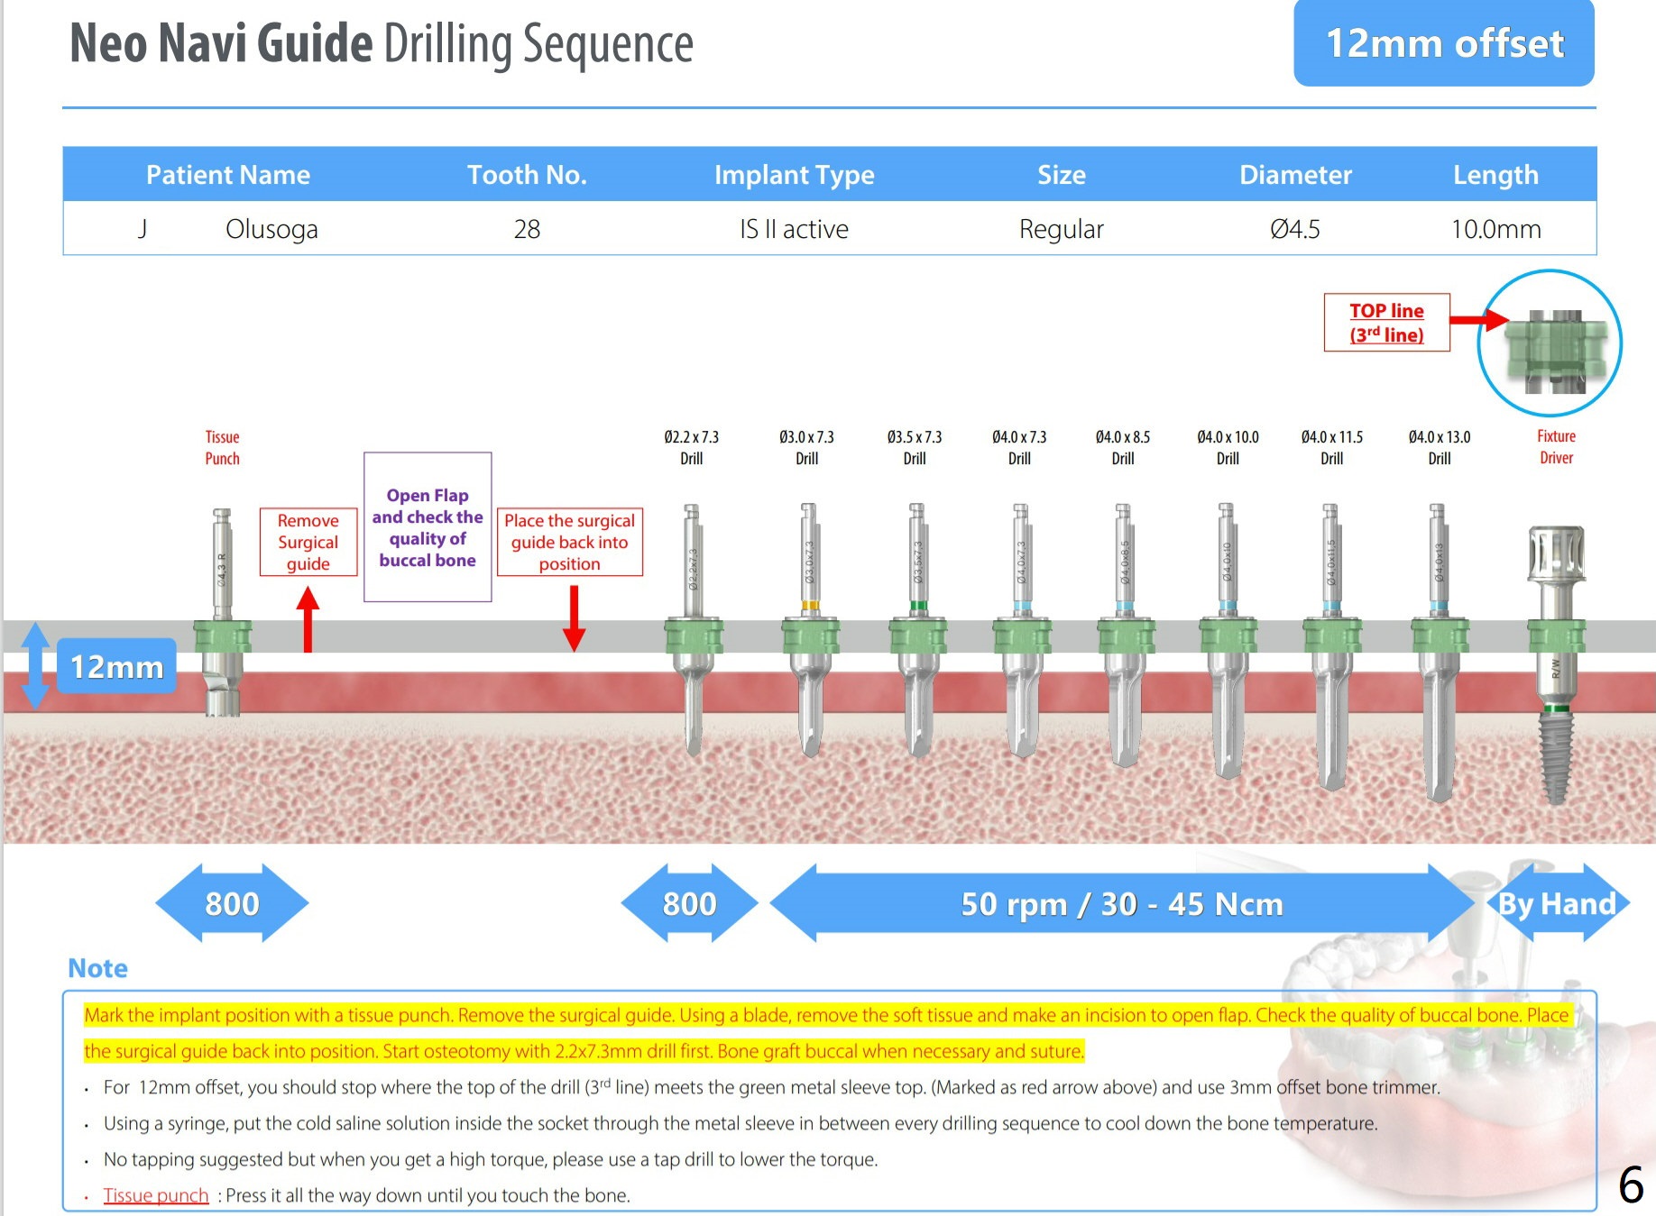Click the 12mm offset blue badge
Screen dimensions: 1656x1216
coord(1443,43)
